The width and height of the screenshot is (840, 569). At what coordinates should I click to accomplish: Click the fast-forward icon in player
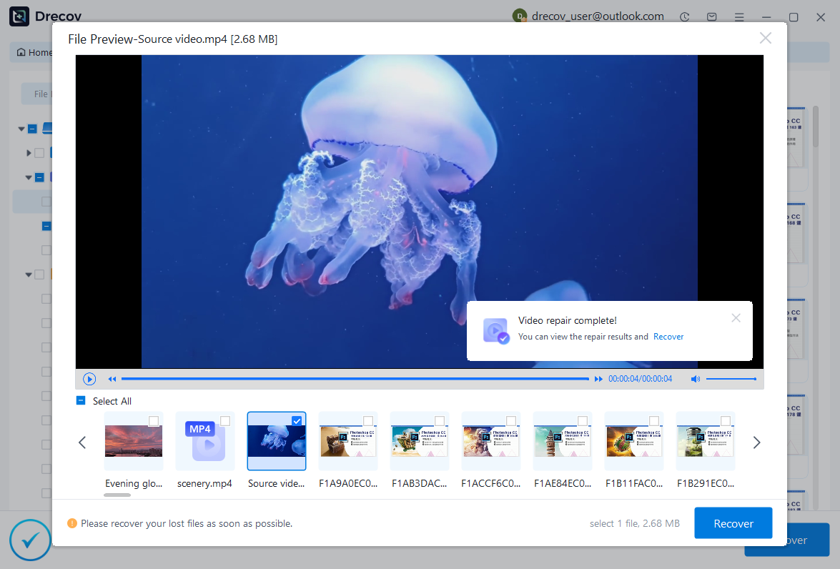point(598,379)
